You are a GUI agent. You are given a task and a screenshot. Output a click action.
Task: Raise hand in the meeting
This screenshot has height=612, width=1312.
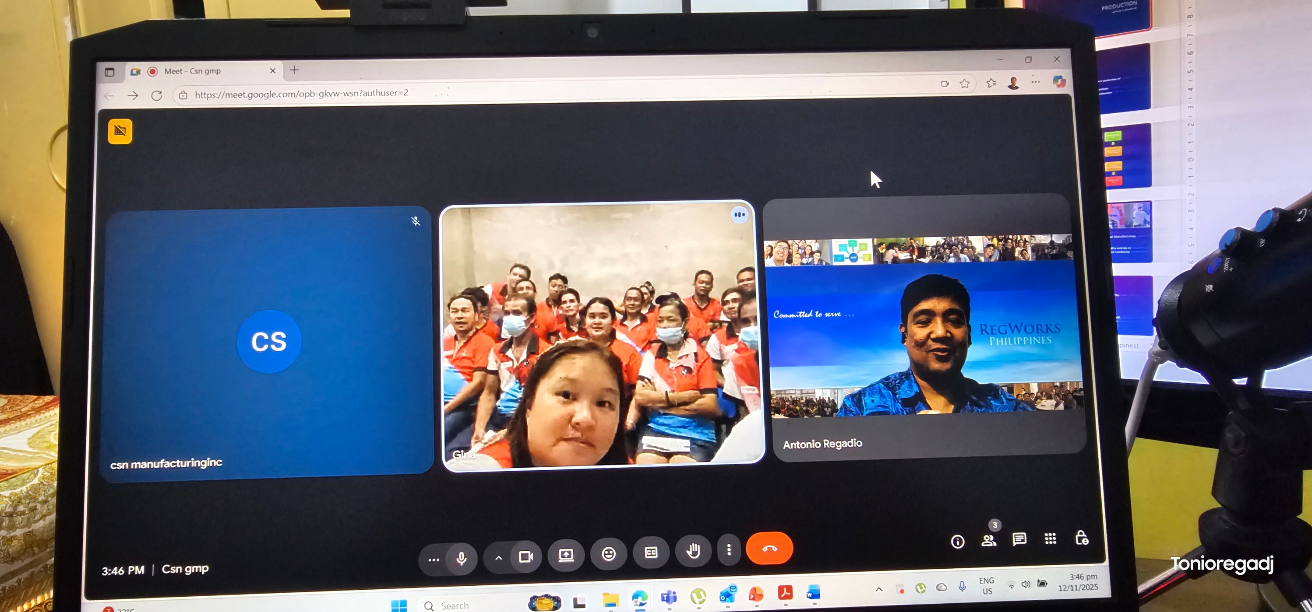pyautogui.click(x=693, y=550)
